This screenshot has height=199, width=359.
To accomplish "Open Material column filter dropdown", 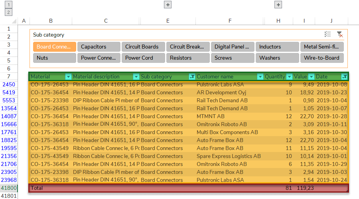I will (68, 76).
